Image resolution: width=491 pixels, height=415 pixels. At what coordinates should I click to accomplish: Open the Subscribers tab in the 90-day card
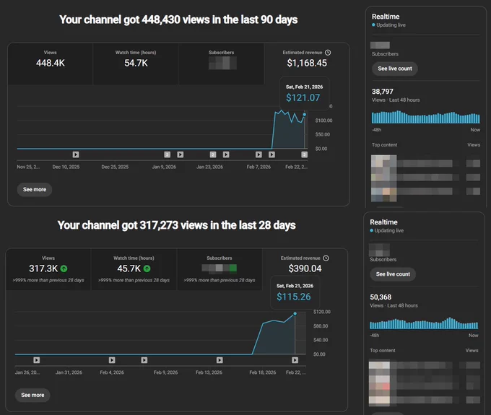[x=221, y=64]
